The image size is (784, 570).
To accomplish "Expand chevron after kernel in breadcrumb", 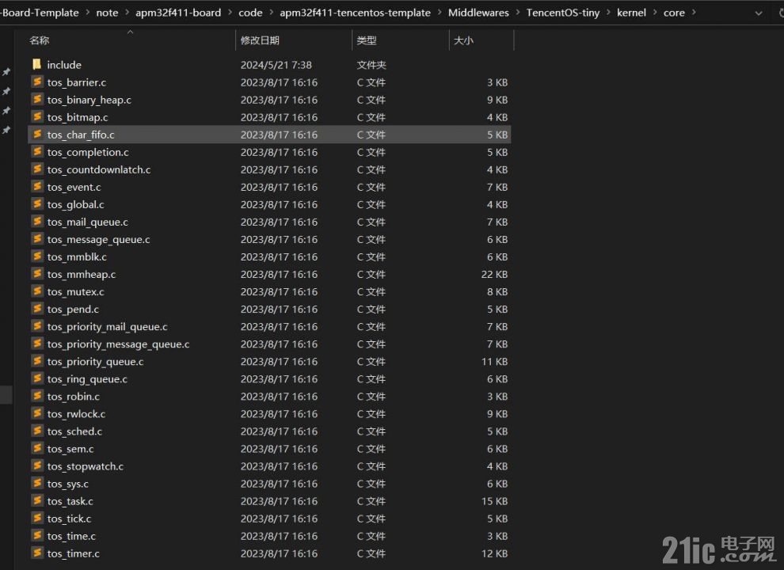I will (655, 13).
